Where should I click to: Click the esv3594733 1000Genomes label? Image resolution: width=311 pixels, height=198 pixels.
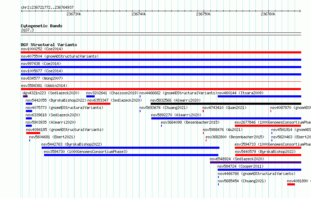coord(273,144)
